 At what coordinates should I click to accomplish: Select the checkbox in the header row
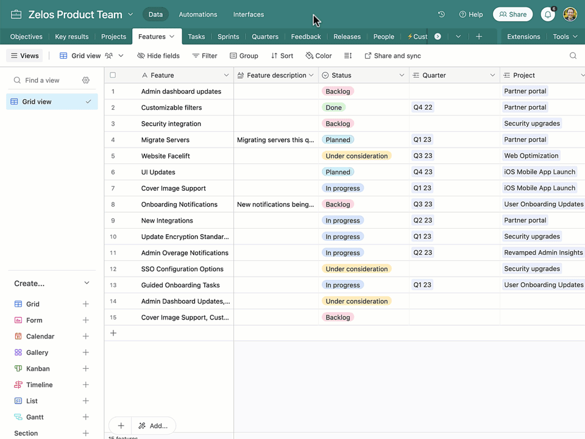click(113, 74)
